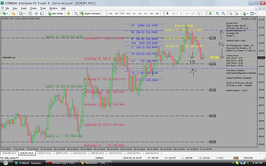The image size is (266, 166).
Task: Open the Tools menu
Action: tap(43, 8)
